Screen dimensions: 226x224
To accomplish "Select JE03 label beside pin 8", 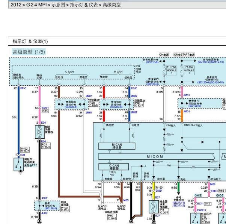I will point(44,198).
